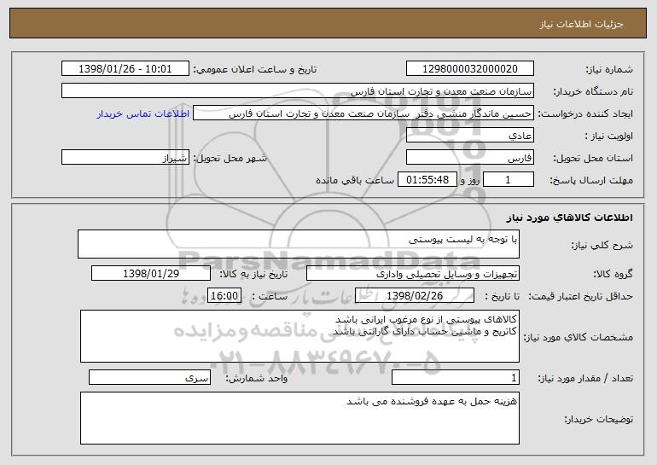
Task: Click the label حداقل تاریخ اعتبار قیمت
Action: (x=581, y=296)
